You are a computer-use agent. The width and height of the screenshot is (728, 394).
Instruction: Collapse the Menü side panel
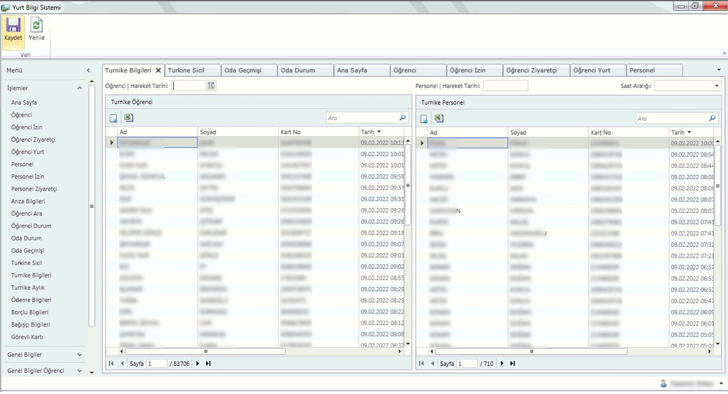pyautogui.click(x=89, y=70)
